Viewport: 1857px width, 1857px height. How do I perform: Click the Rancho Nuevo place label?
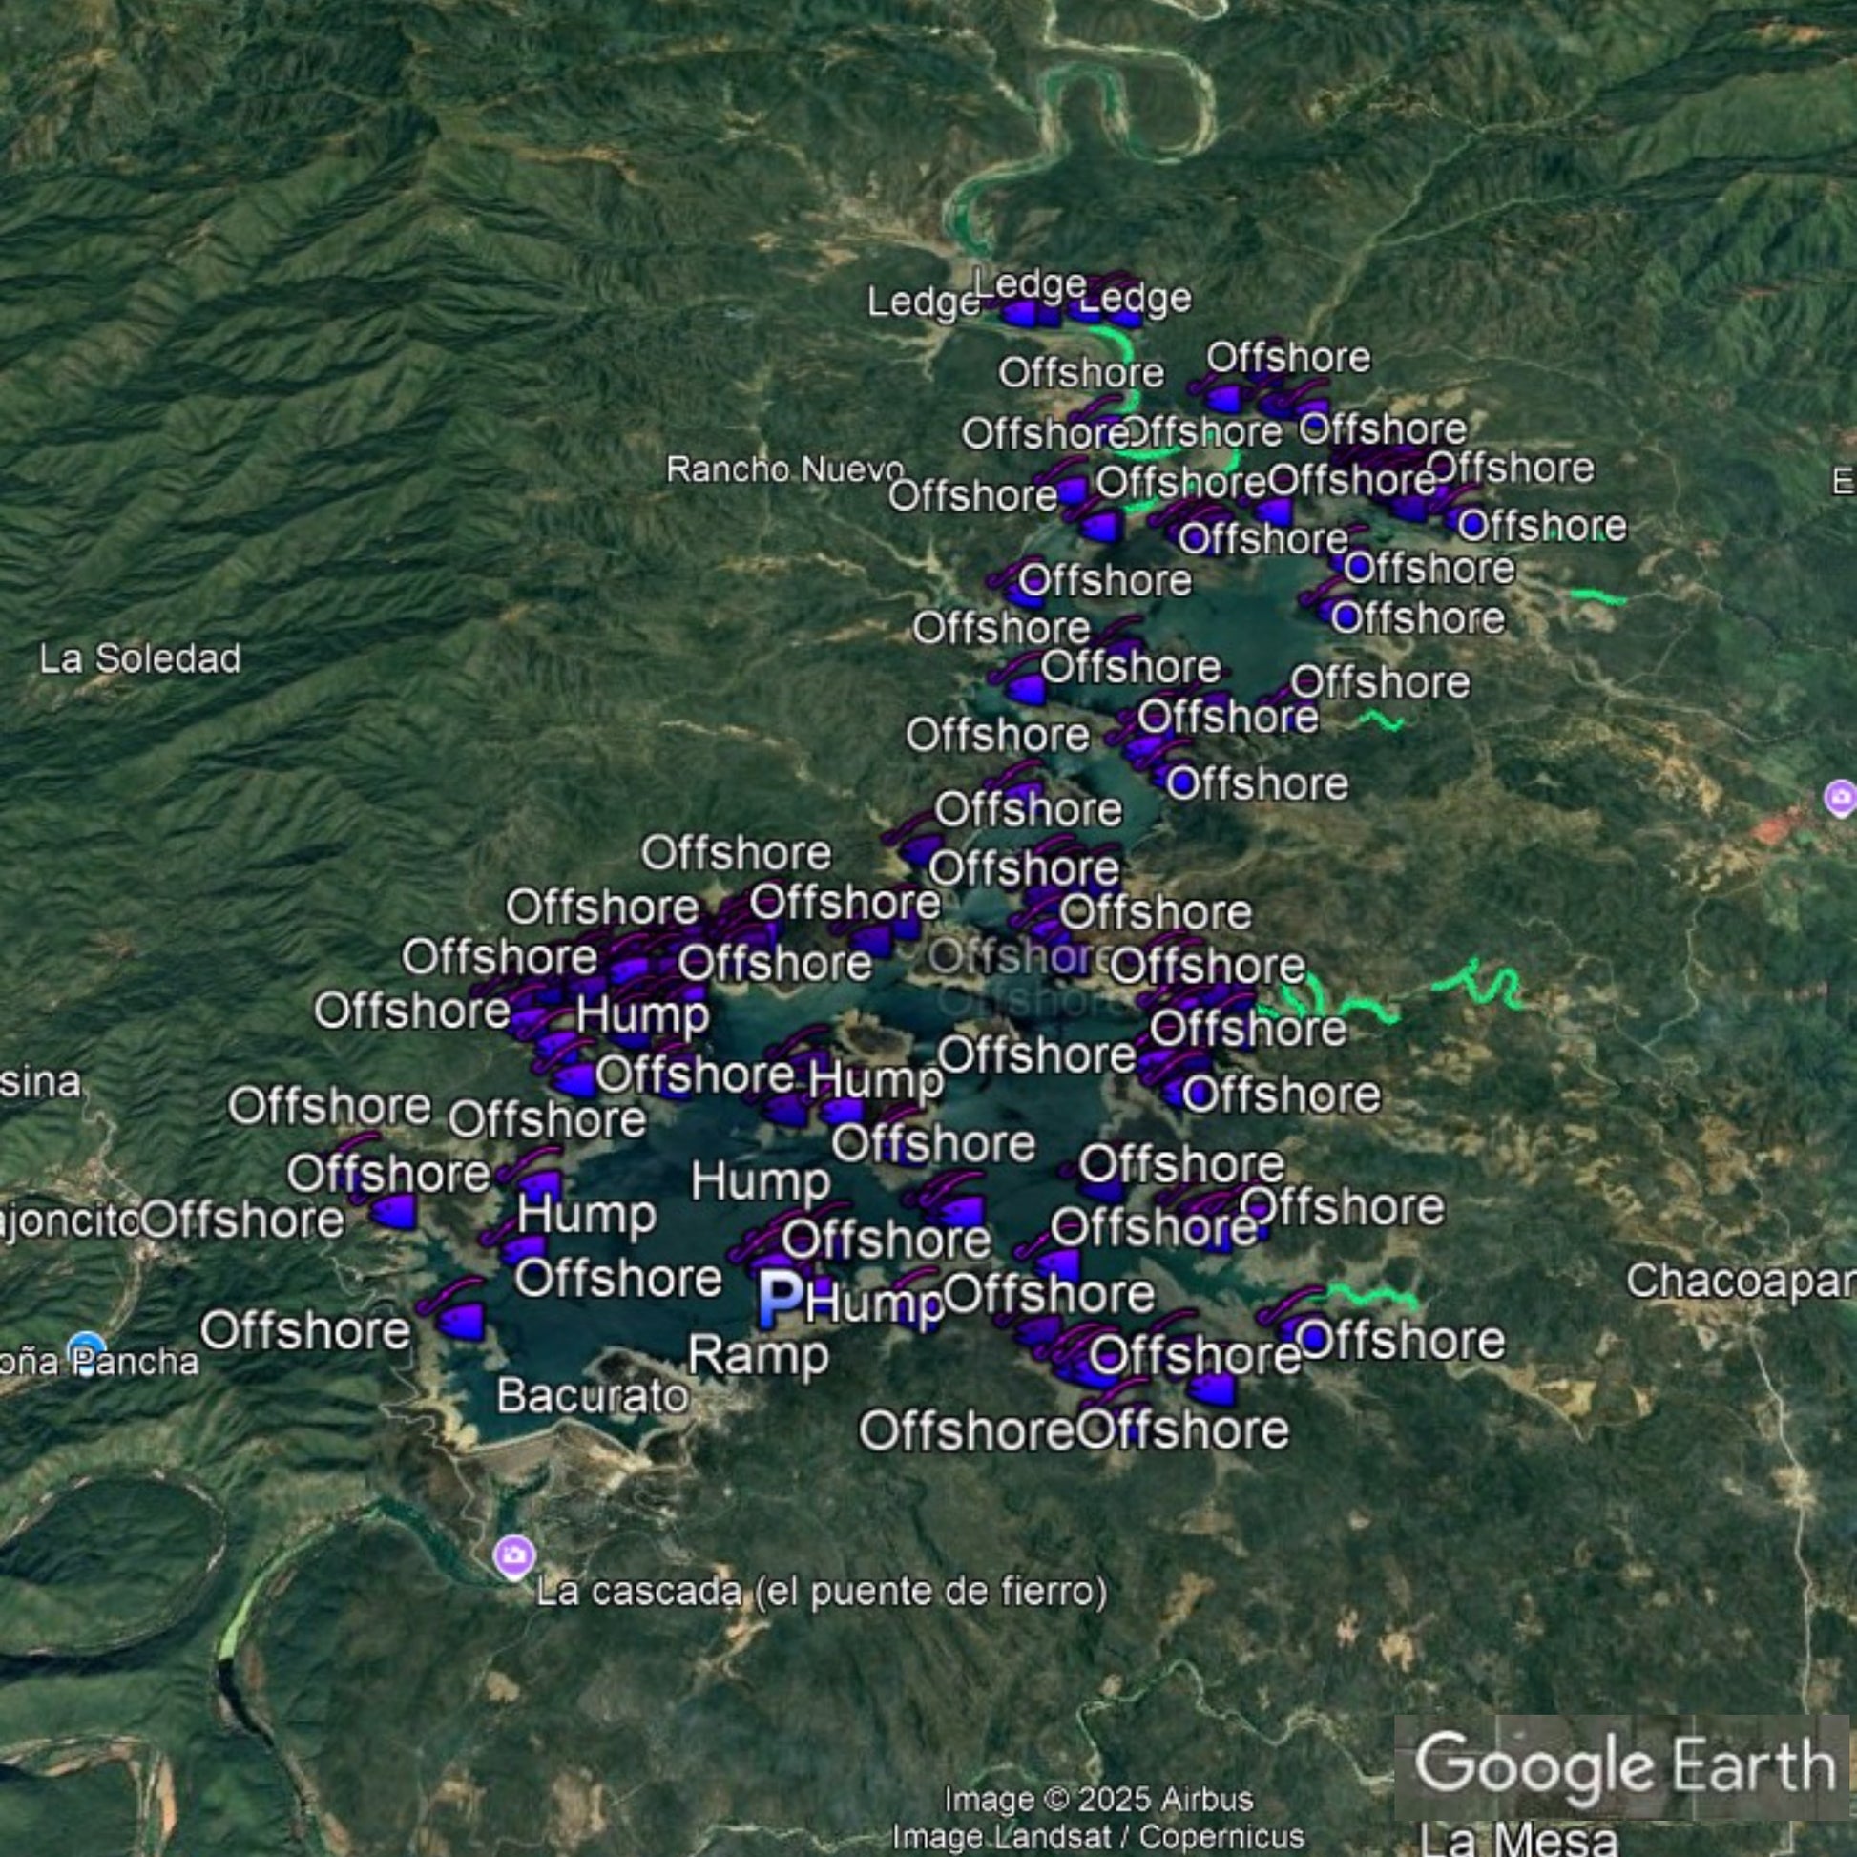(x=784, y=470)
